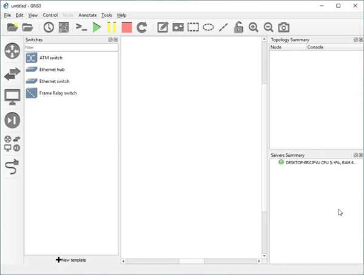The height and width of the screenshot is (275, 364).
Task: Close the Switches panel
Action: pyautogui.click(x=116, y=39)
